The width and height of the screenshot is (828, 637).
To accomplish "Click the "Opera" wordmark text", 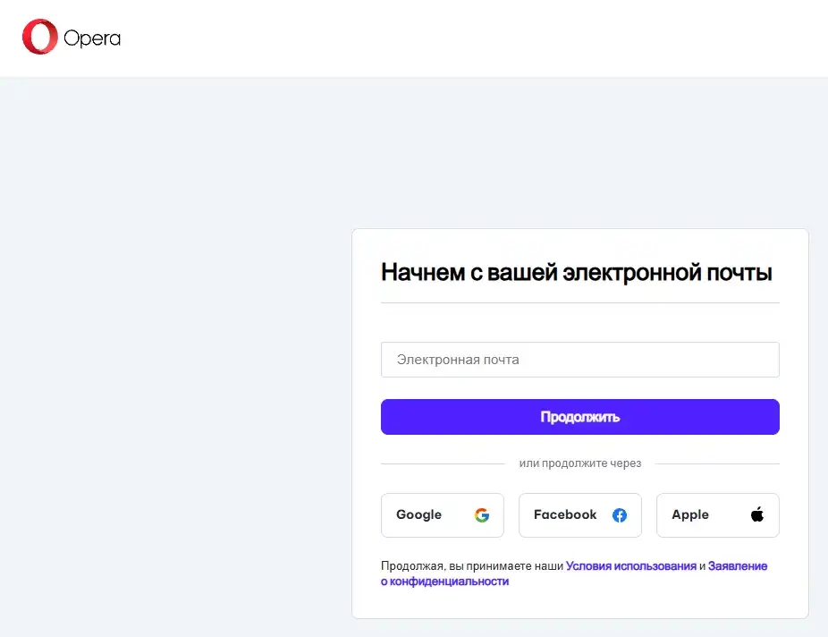I will [x=91, y=38].
